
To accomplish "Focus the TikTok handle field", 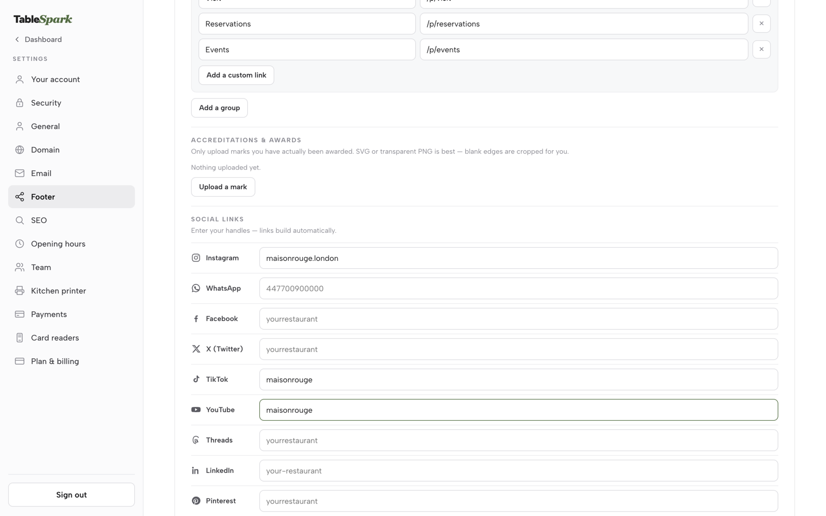I will pos(519,380).
